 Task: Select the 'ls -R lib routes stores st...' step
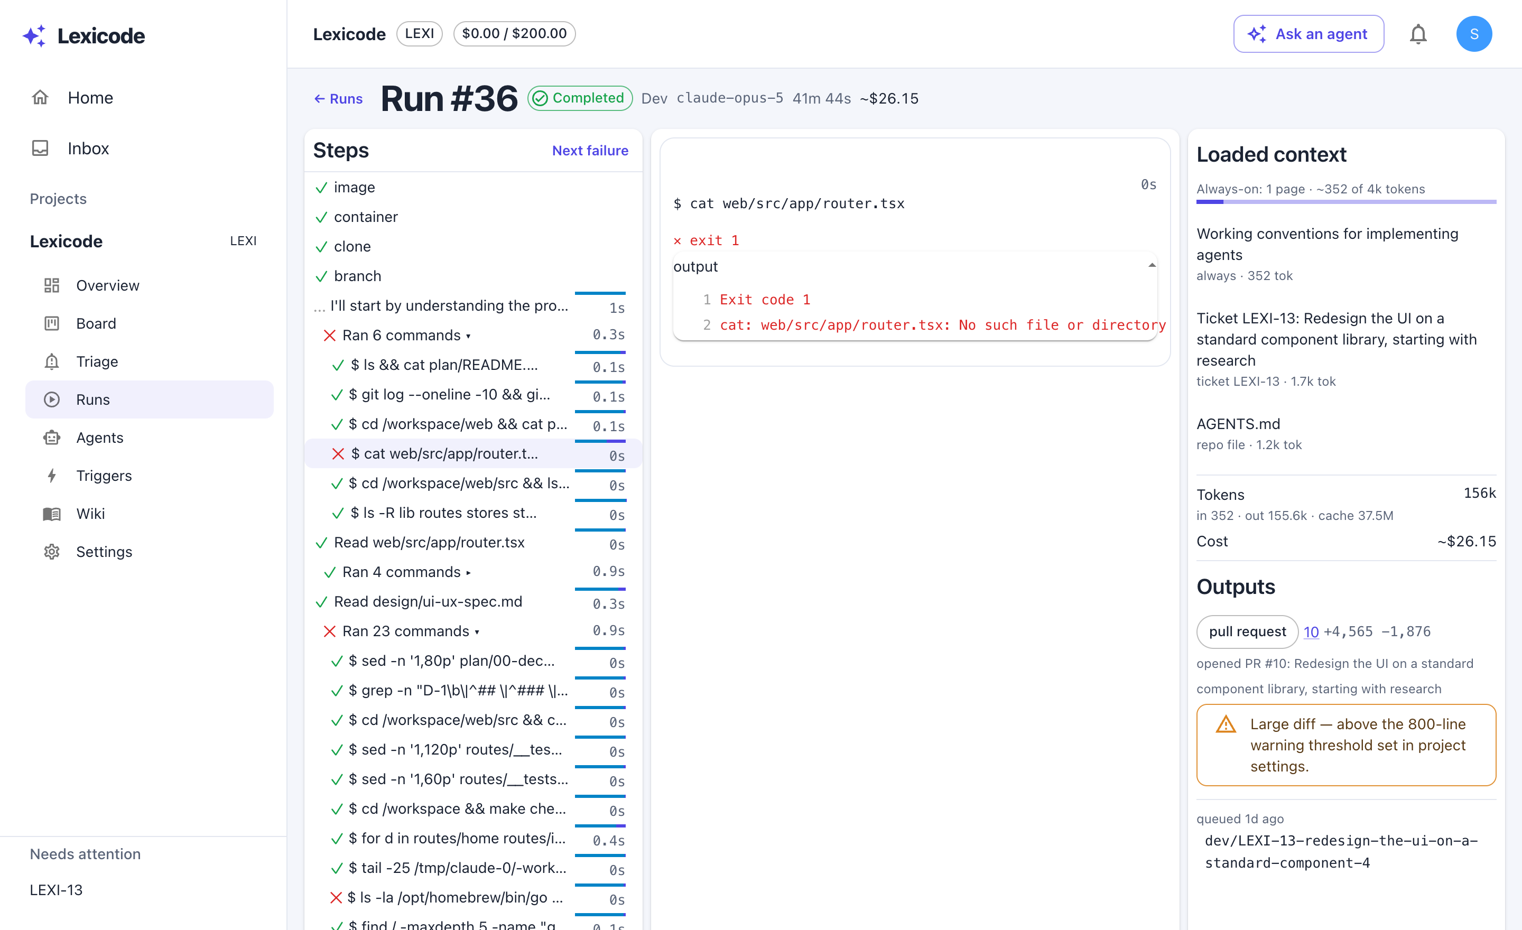point(473,513)
